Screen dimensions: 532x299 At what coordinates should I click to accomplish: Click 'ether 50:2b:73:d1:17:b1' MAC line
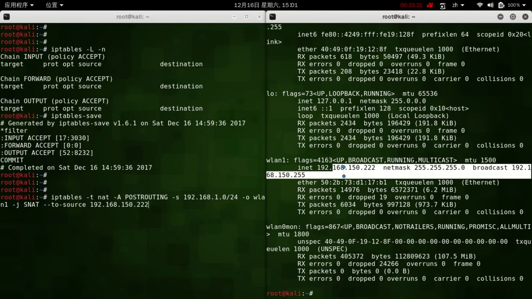pyautogui.click(x=398, y=182)
